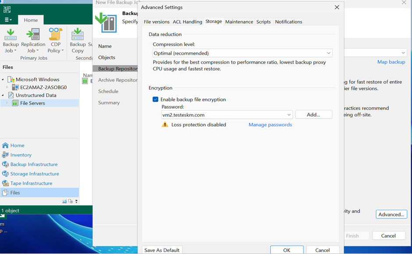Click the Tape Infrastructure navigation icon

point(5,183)
